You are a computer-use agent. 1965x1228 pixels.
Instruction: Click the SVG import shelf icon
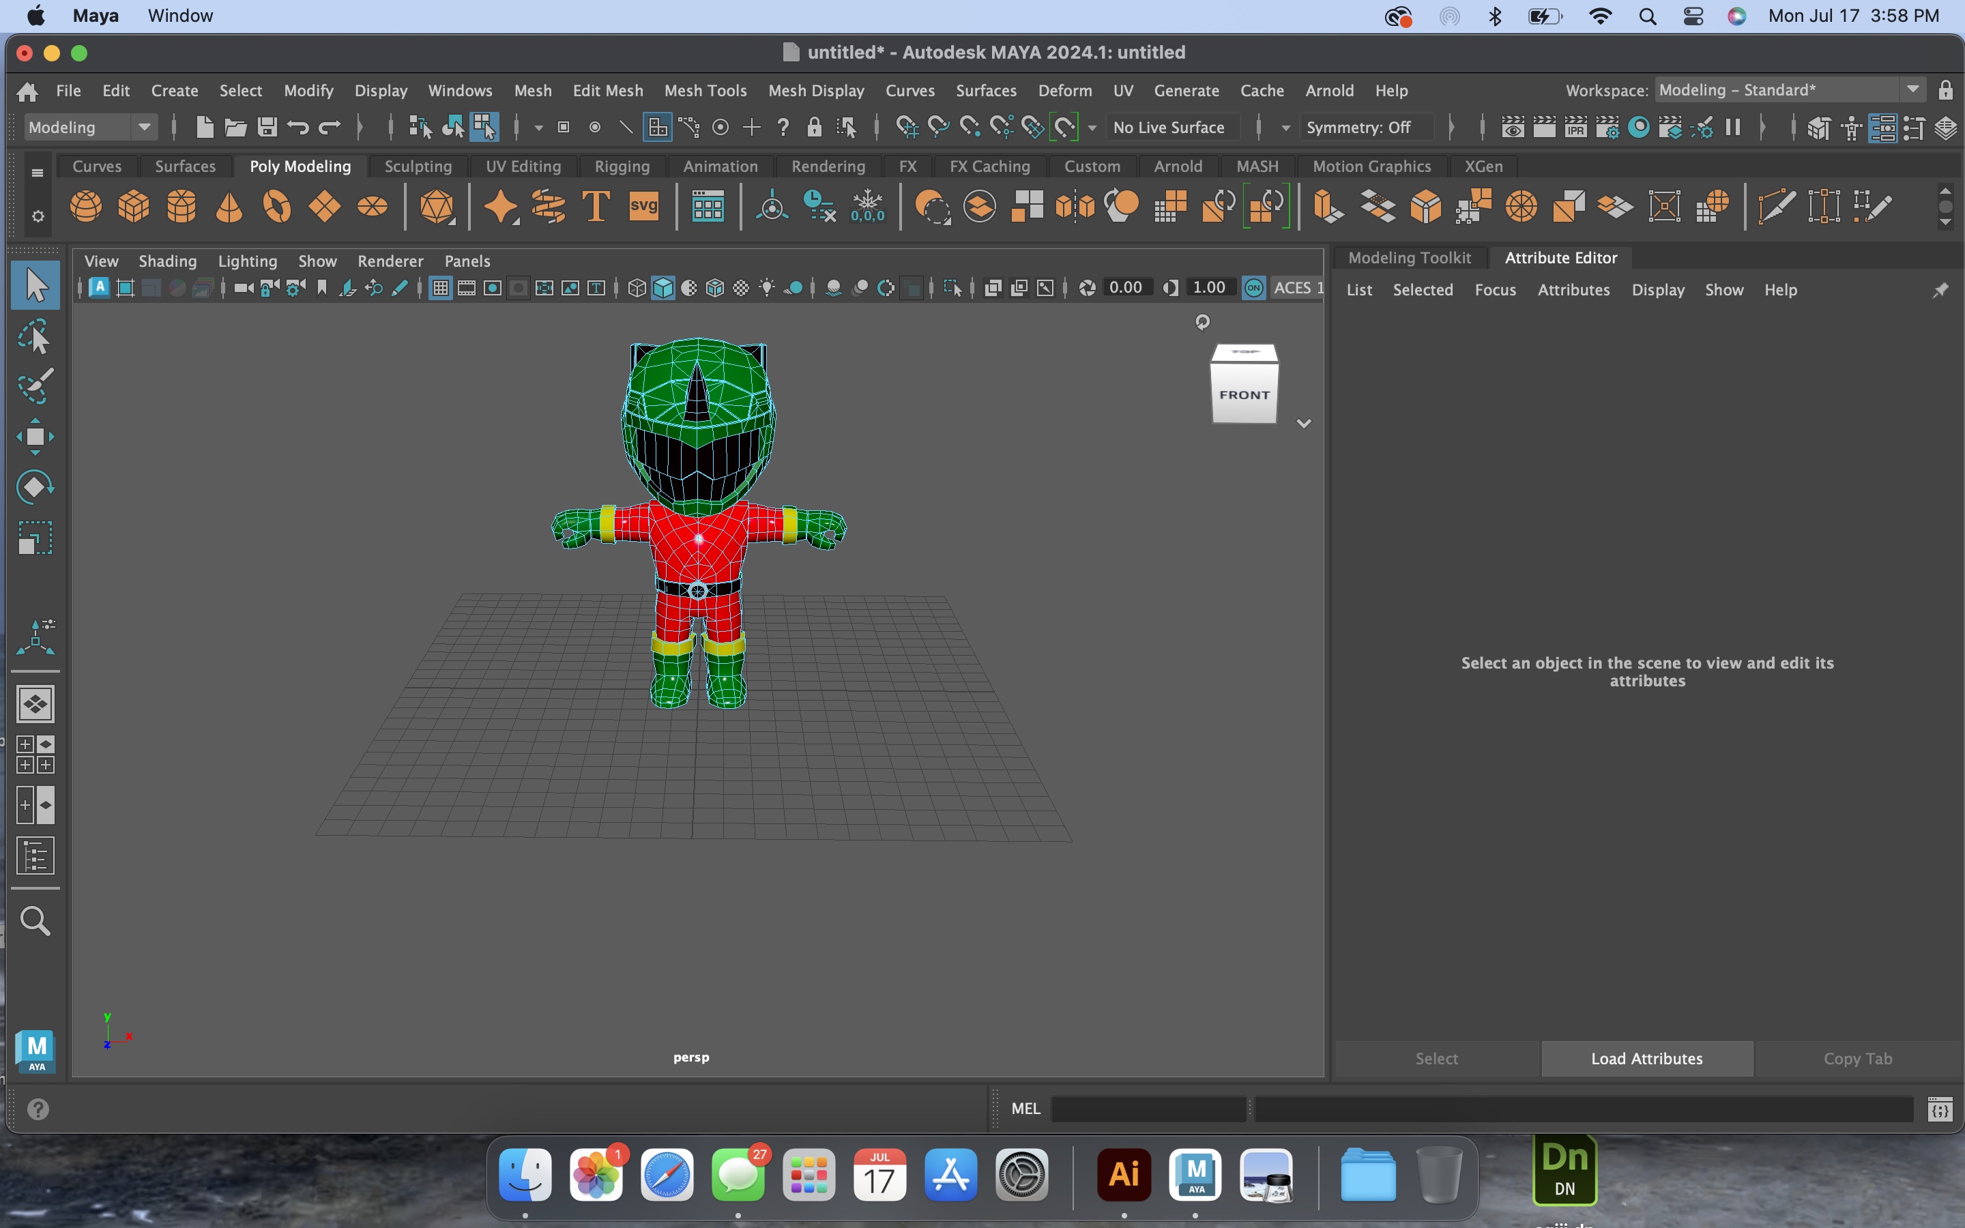pyautogui.click(x=644, y=206)
